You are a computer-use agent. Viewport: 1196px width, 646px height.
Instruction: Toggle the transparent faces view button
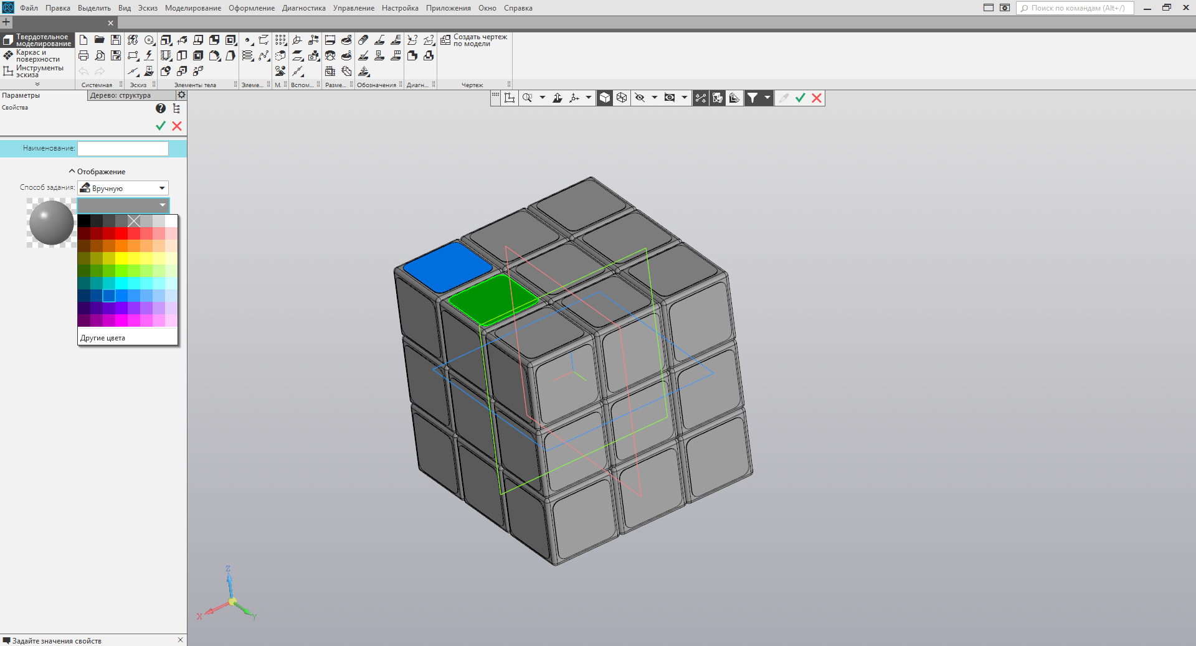(x=718, y=98)
